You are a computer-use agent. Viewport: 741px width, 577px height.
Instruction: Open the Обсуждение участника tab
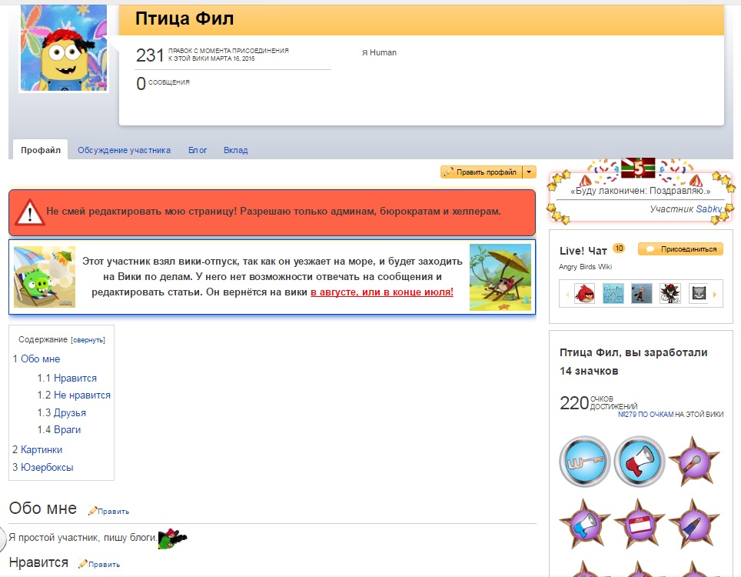pyautogui.click(x=124, y=150)
